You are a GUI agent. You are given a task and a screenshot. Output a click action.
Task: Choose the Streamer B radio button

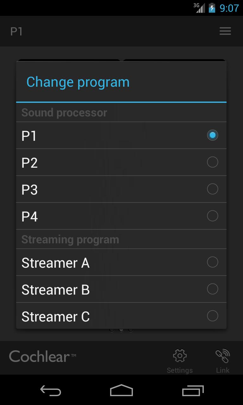[212, 289]
